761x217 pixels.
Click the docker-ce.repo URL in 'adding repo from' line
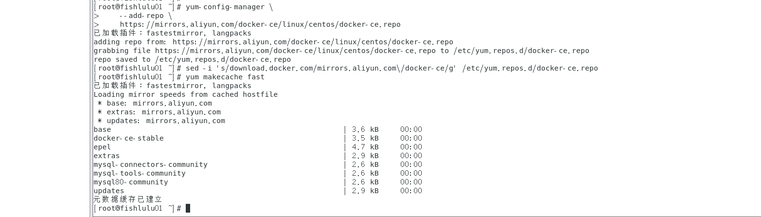click(x=312, y=42)
